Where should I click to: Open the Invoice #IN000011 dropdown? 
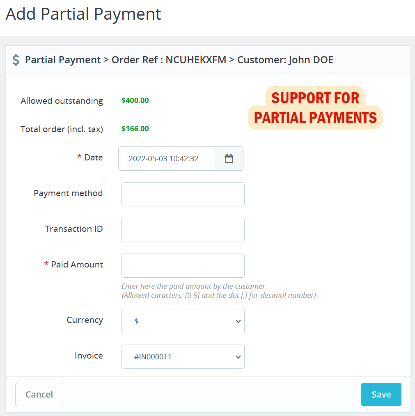(x=183, y=357)
